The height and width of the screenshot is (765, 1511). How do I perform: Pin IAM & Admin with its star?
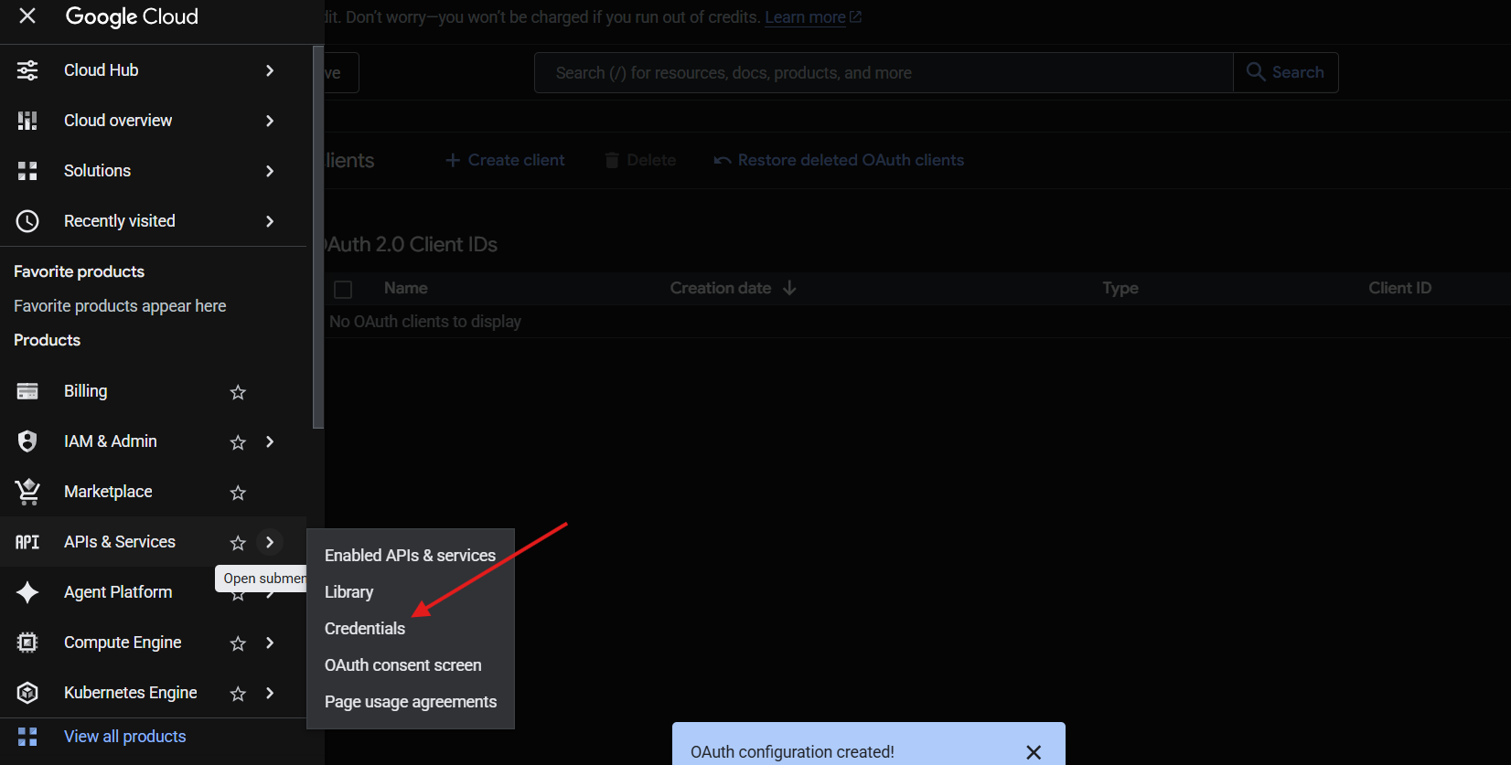click(238, 442)
